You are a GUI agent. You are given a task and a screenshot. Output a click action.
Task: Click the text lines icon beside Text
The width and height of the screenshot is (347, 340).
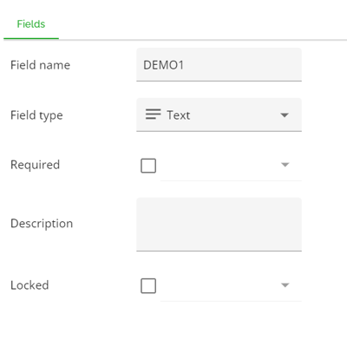(153, 114)
